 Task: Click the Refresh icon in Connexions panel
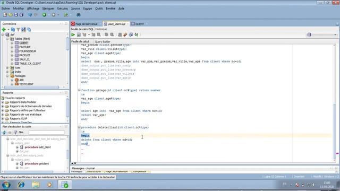click(x=13, y=30)
